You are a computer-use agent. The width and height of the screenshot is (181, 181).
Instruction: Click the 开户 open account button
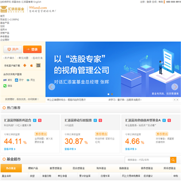tap(13, 49)
